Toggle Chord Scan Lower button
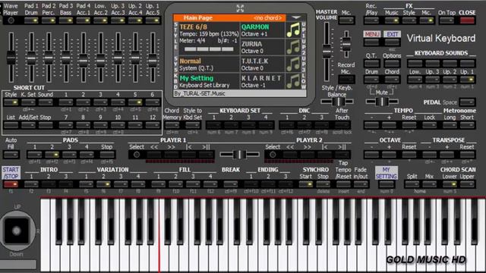This screenshot has width=486, height=273. coord(450,184)
